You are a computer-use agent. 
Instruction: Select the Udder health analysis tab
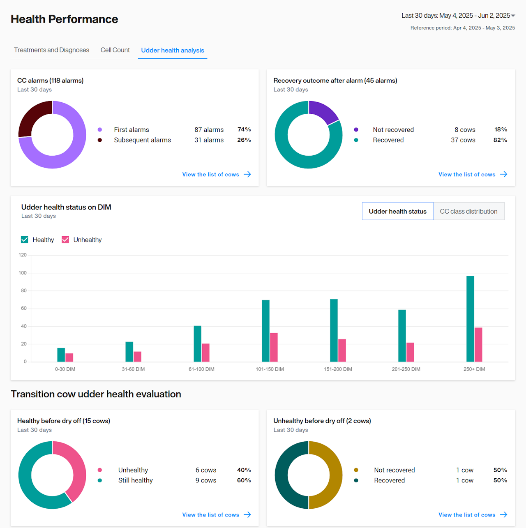click(x=173, y=50)
